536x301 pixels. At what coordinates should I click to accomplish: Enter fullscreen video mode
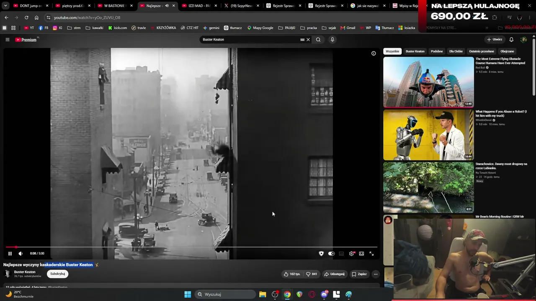coord(371,253)
